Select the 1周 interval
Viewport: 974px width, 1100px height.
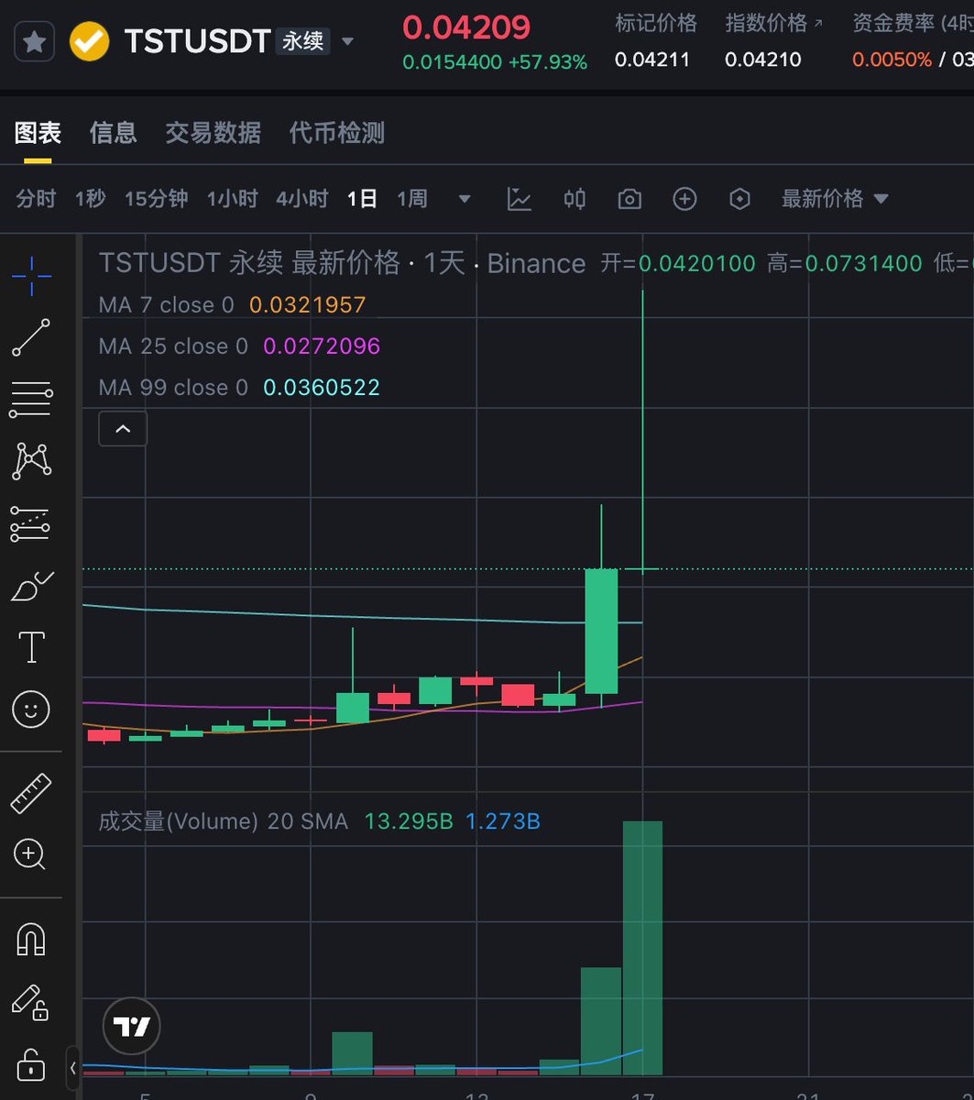[x=411, y=199]
